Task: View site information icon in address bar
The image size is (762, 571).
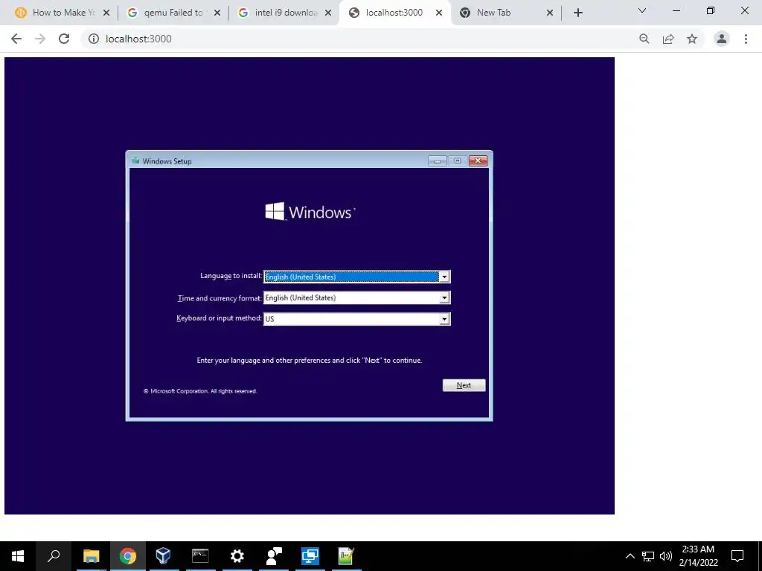Action: [x=94, y=39]
